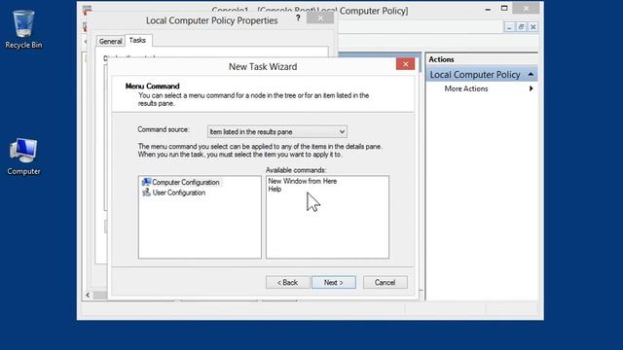Minimize the Console1 main window
623x350 pixels.
click(488, 9)
